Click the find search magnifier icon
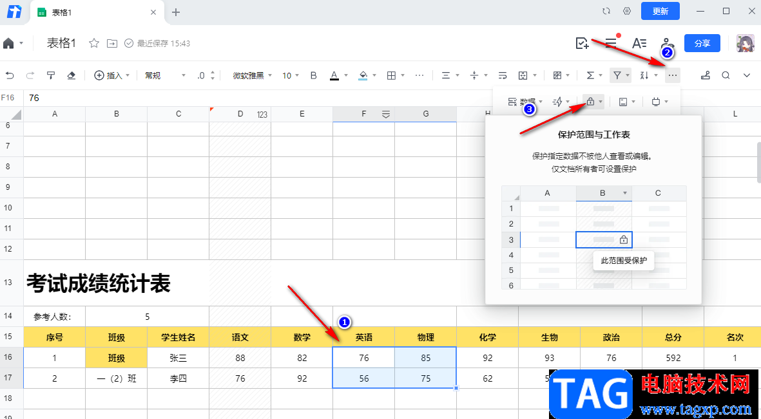 [726, 75]
